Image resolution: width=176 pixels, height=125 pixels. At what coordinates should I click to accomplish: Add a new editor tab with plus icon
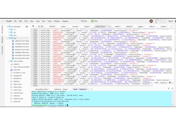[x=171, y=26]
